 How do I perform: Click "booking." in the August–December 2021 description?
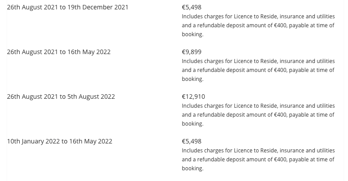(192, 34)
